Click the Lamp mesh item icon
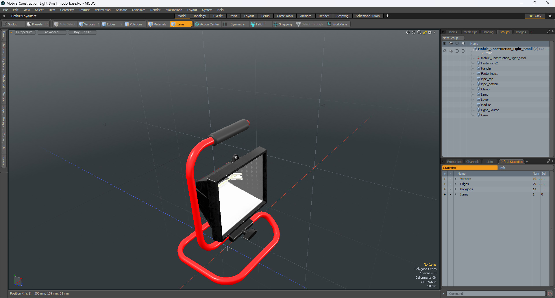 [x=478, y=94]
